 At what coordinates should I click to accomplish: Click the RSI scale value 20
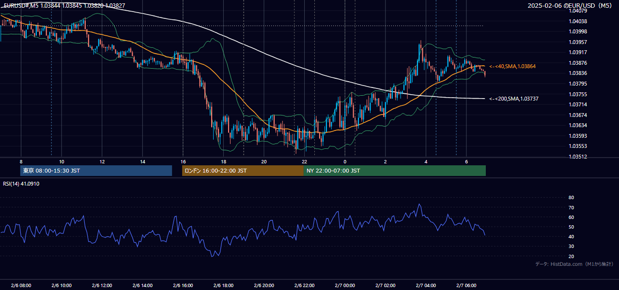572,256
